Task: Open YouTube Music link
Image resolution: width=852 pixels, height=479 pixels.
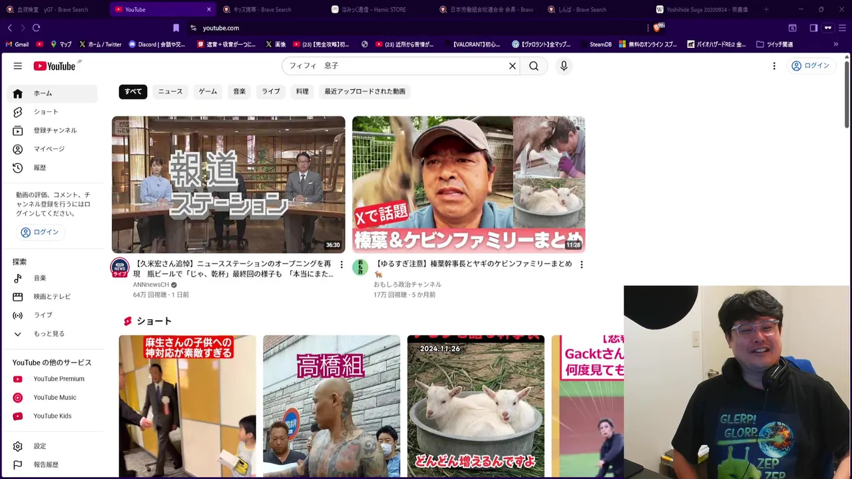Action: (x=53, y=398)
